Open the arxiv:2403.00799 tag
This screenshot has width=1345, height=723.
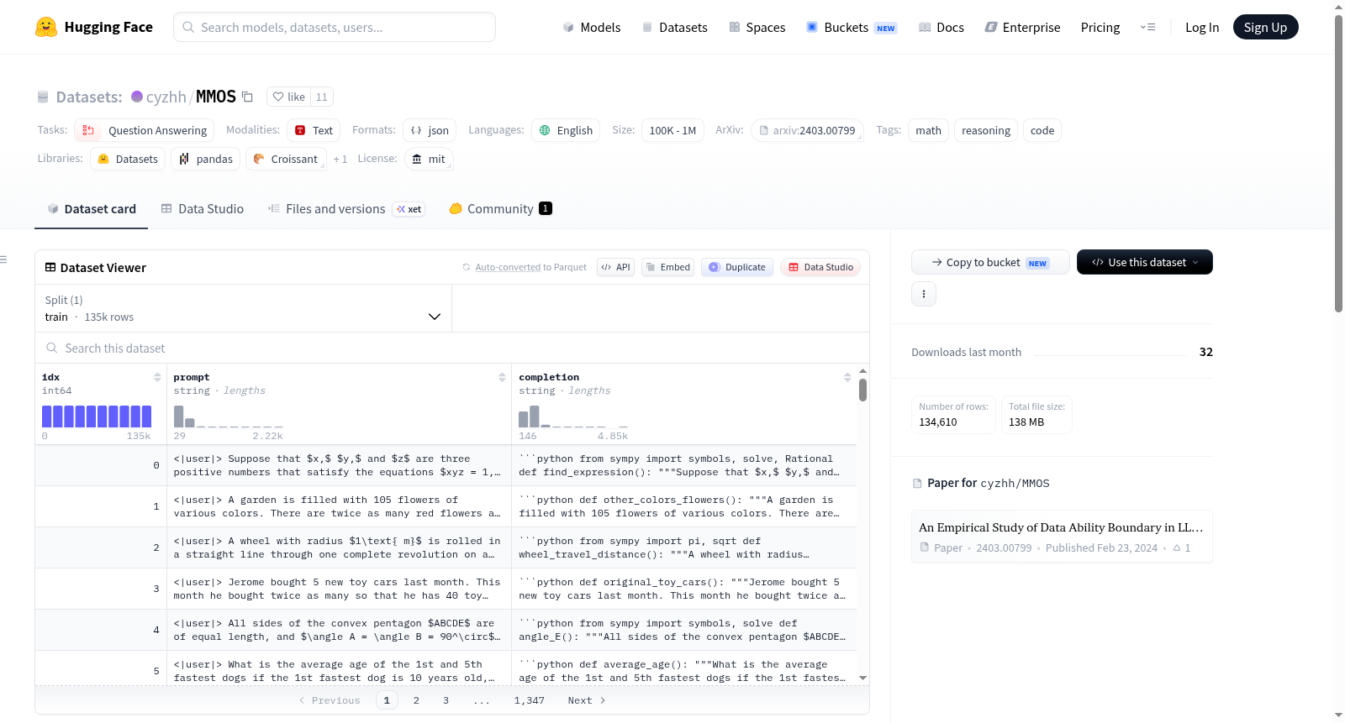(807, 130)
